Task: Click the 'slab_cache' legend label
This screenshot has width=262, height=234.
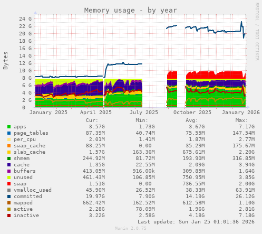Action: [x=30, y=152]
